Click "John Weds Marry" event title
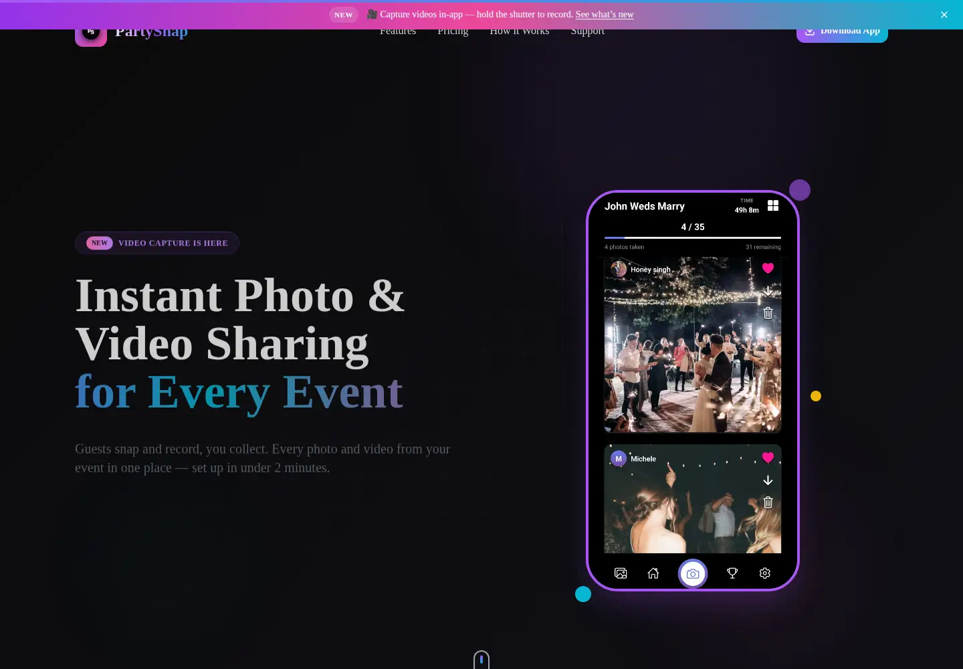The width and height of the screenshot is (963, 669). point(645,206)
